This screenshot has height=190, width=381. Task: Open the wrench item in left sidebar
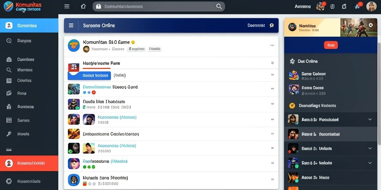pyautogui.click(x=9, y=134)
